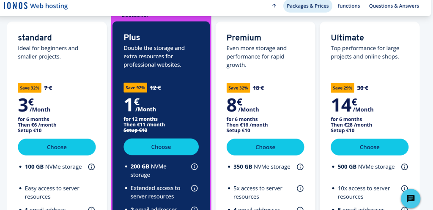This screenshot has width=433, height=210.
Task: Switch to Packages & Prices tab
Action: tap(307, 6)
